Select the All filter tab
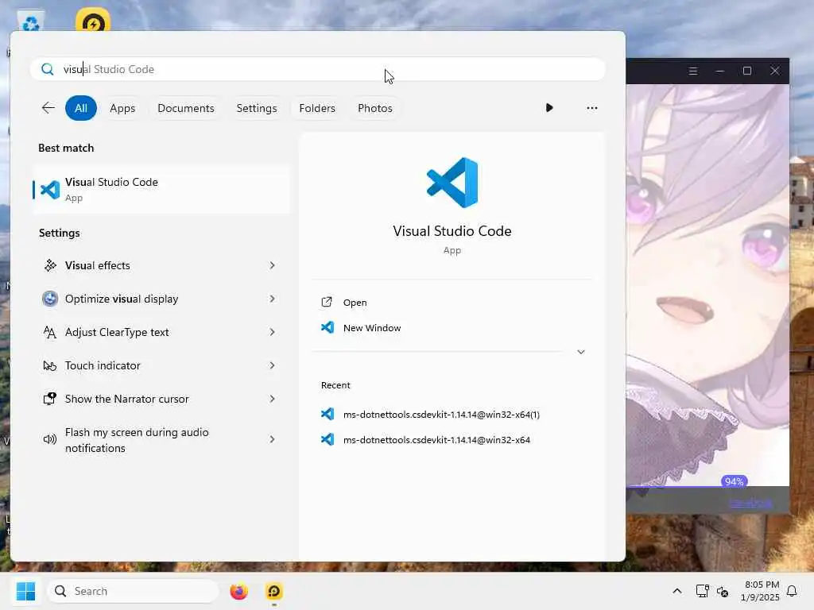Screen dimensions: 814x610 [x=81, y=108]
